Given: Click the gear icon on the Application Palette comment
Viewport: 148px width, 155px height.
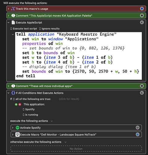Looking at the screenshot, I should [142, 15].
